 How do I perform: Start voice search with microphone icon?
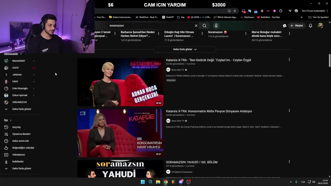[216, 26]
